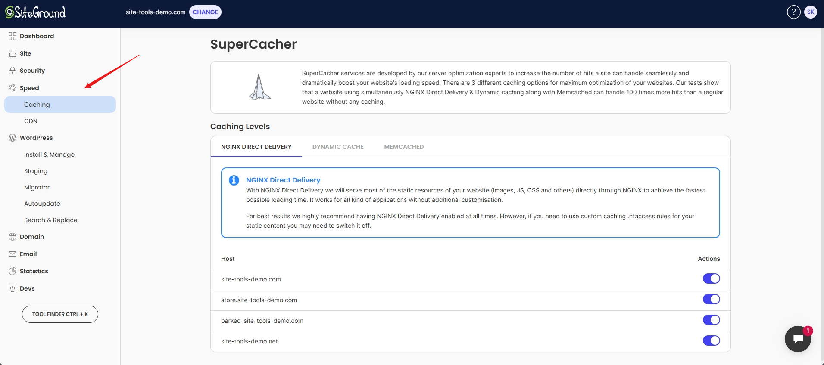Select the NGINX Direct Delivery tab
Image resolution: width=824 pixels, height=365 pixels.
click(x=256, y=147)
